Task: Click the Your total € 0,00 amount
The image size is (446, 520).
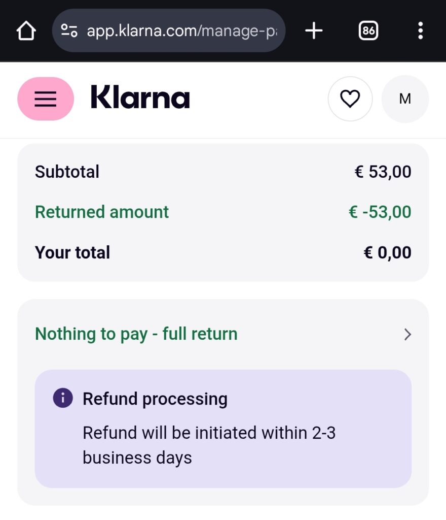Action: coord(387,252)
